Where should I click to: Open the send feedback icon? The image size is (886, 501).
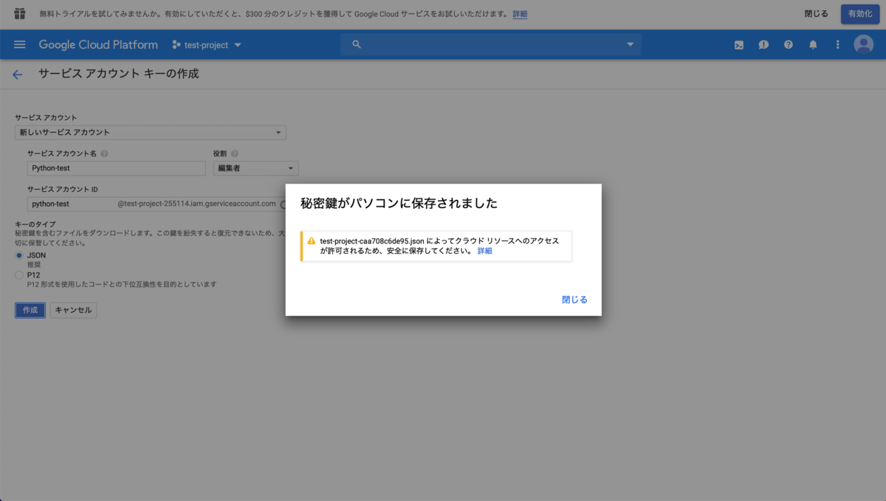[763, 44]
